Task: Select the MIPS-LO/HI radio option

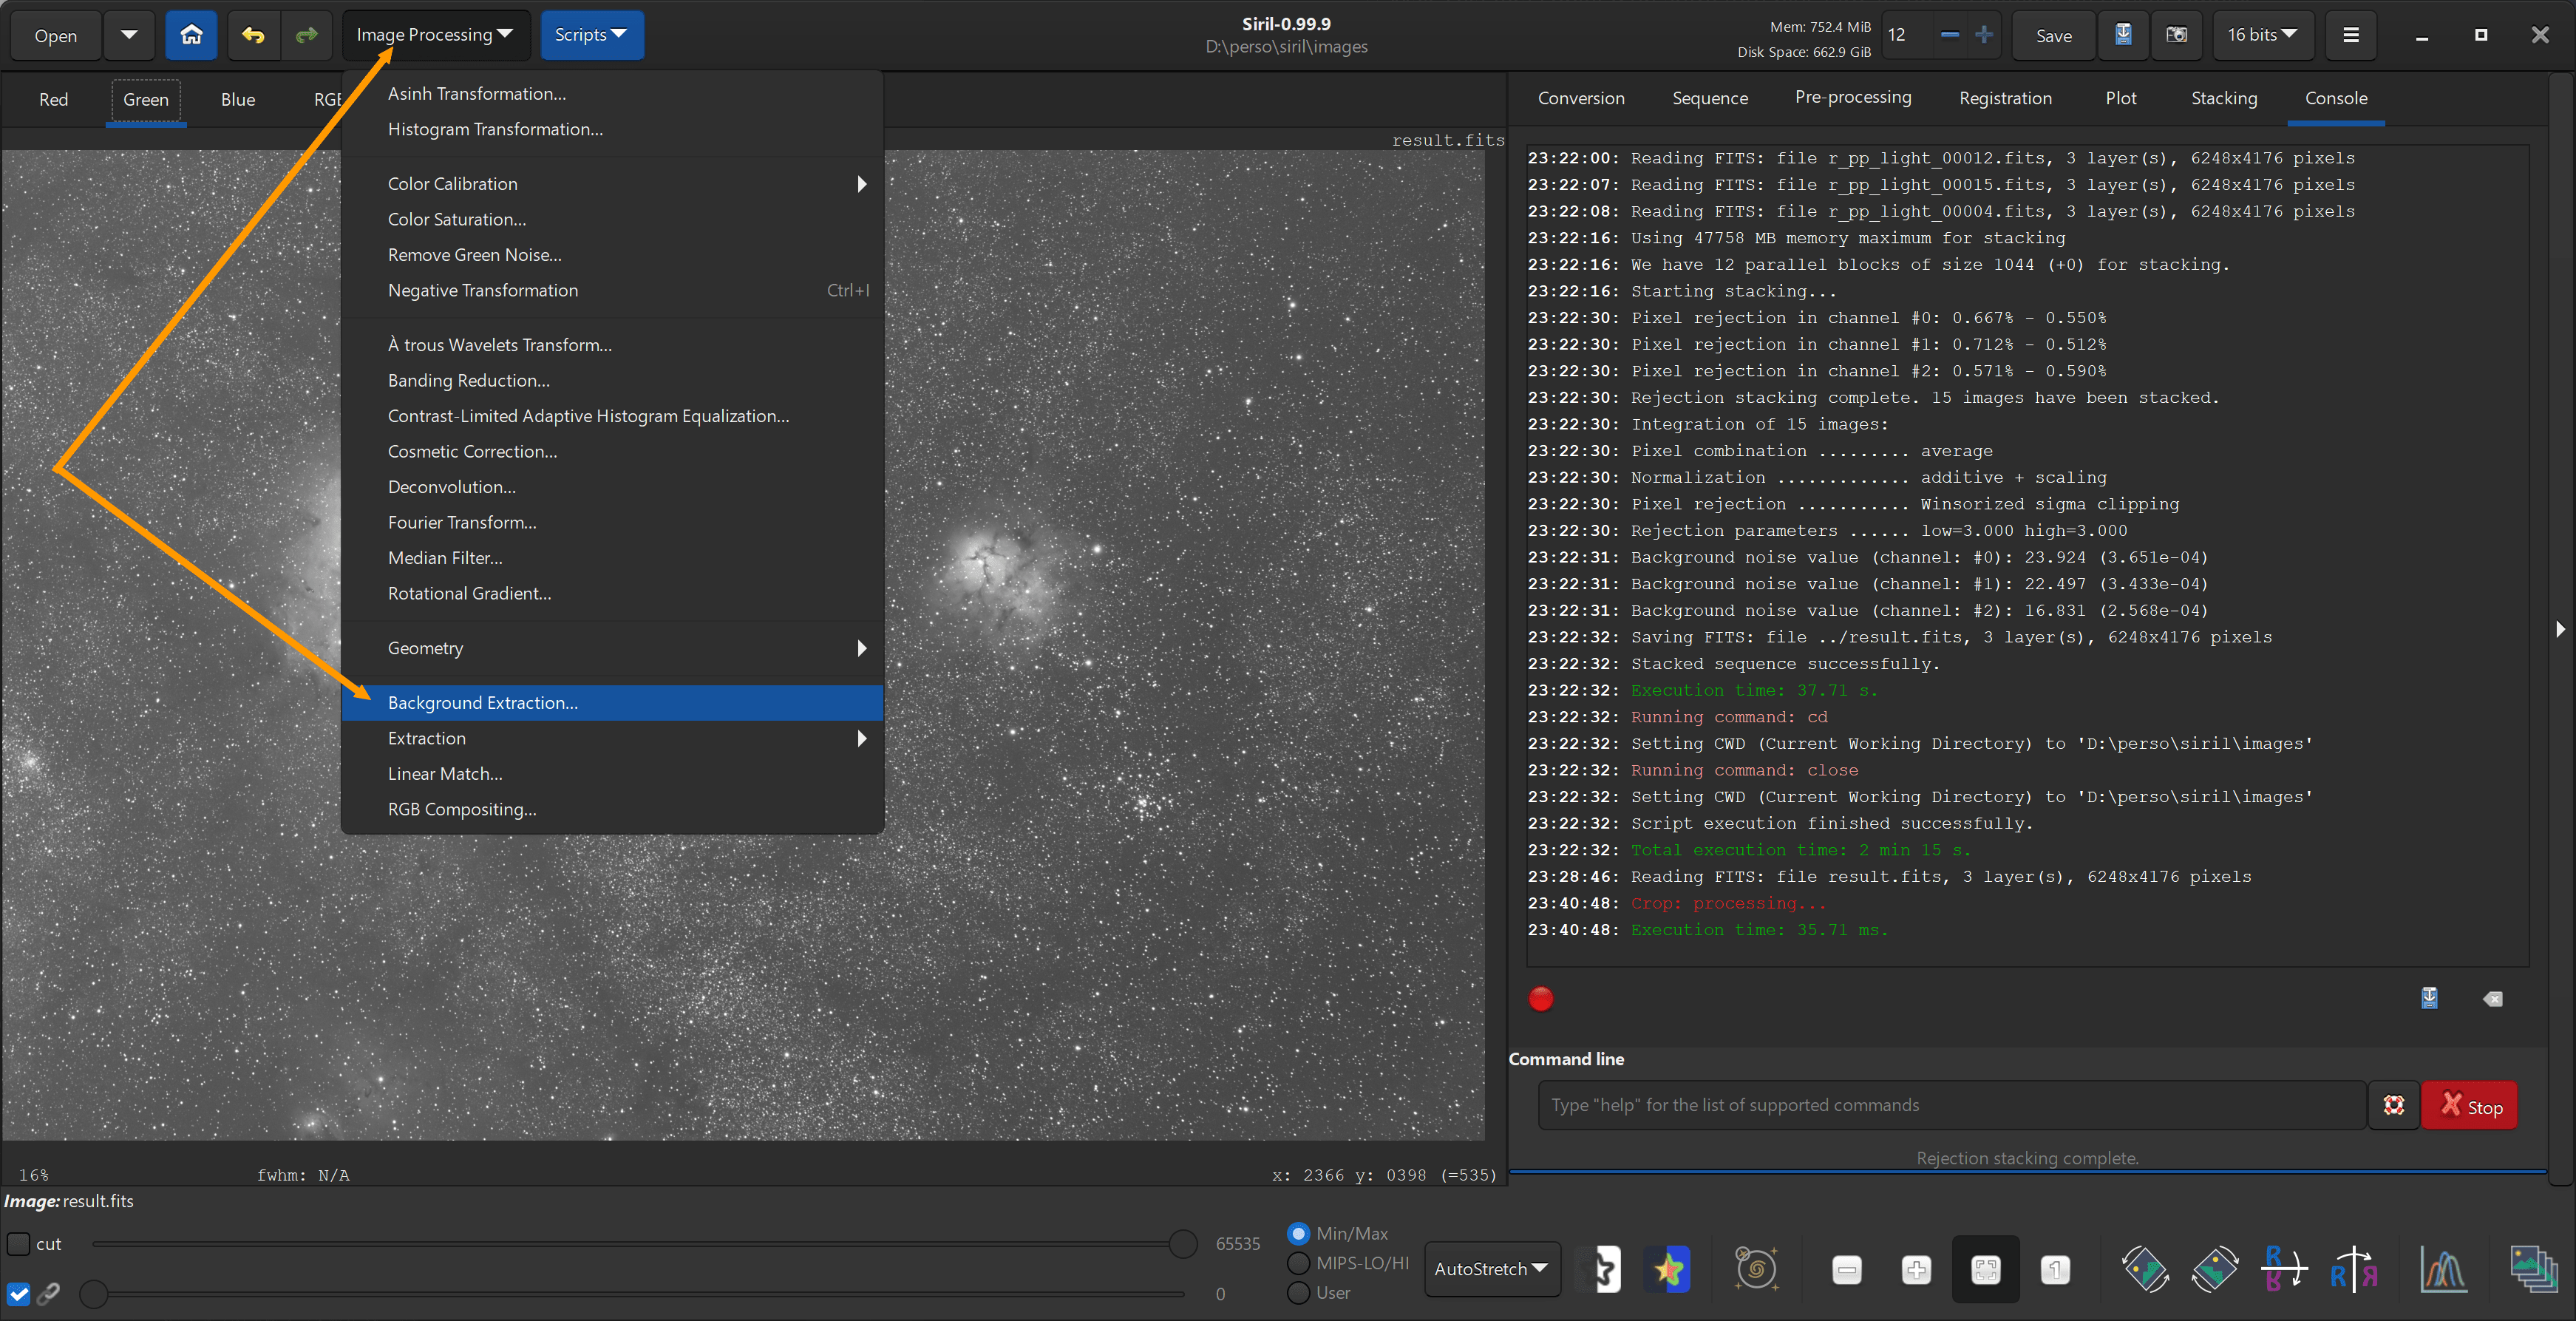Action: tap(1299, 1263)
